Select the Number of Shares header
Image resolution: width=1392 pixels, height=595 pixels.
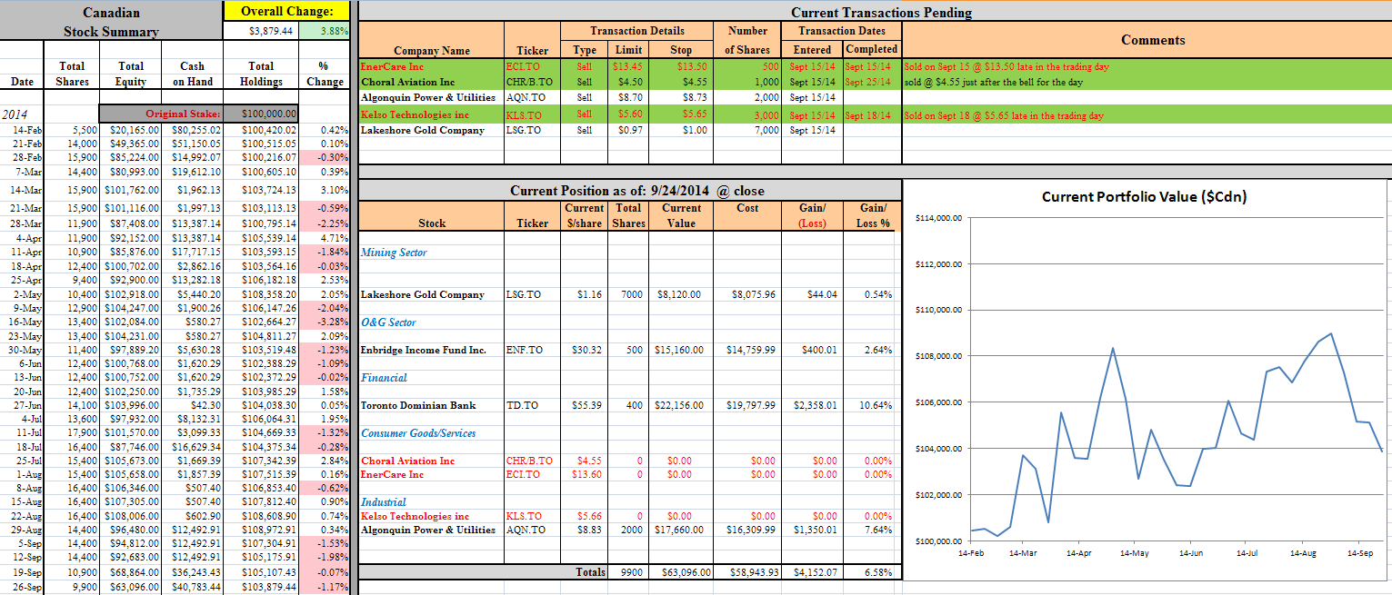[747, 40]
